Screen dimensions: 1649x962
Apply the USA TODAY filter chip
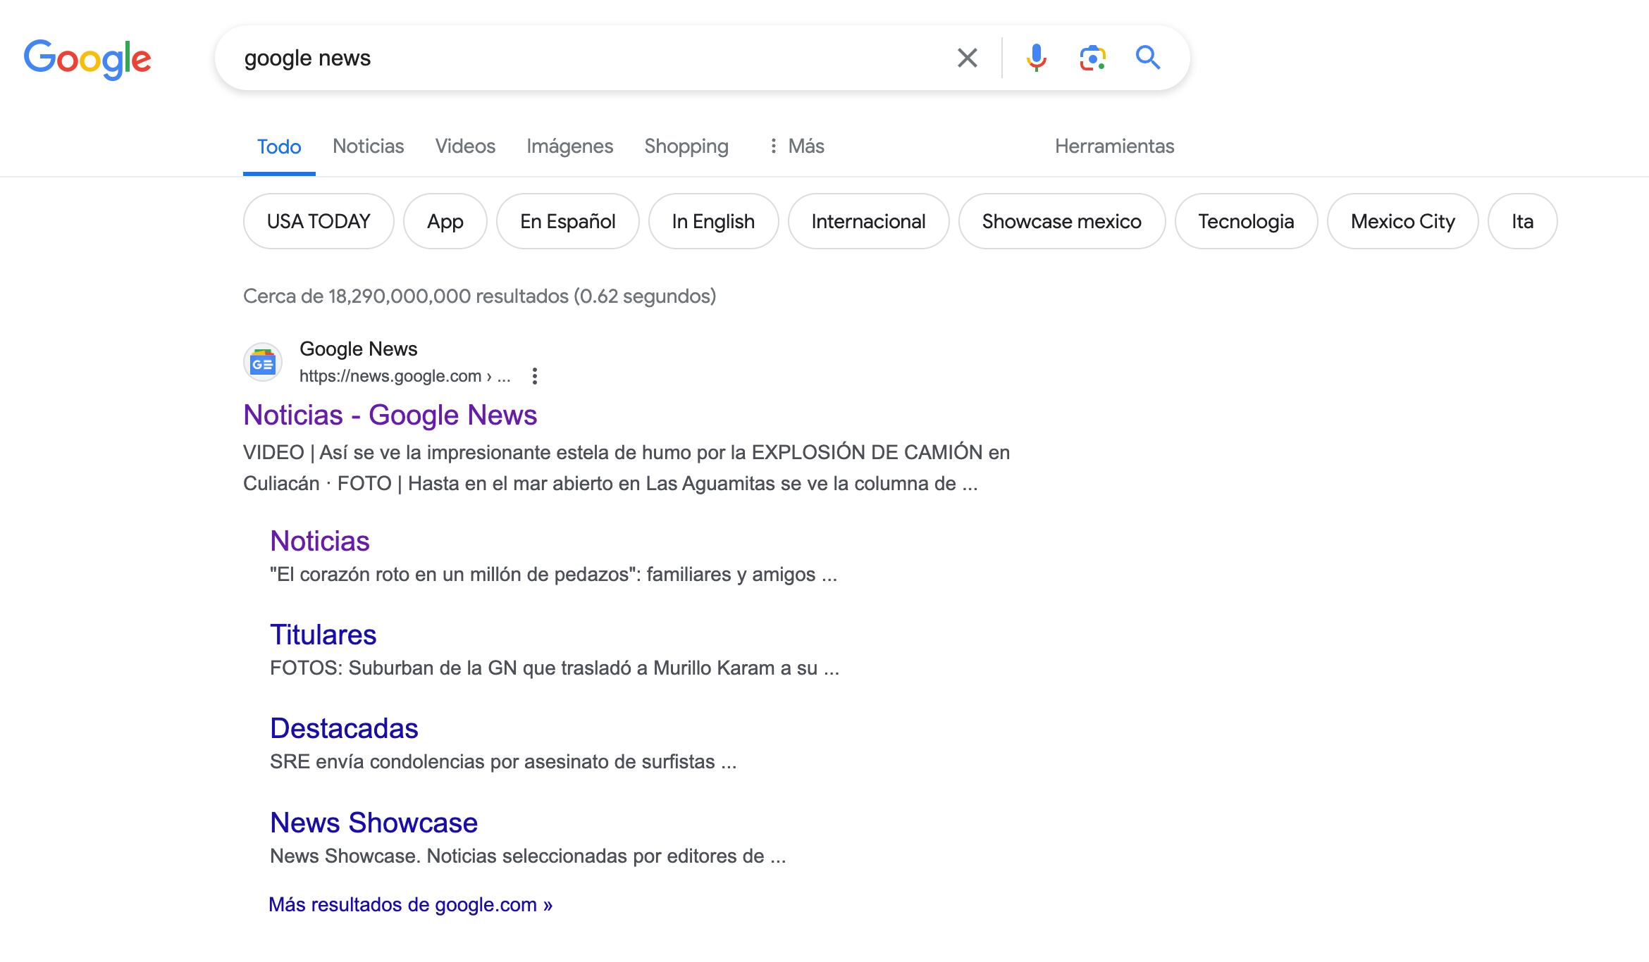[x=318, y=222]
